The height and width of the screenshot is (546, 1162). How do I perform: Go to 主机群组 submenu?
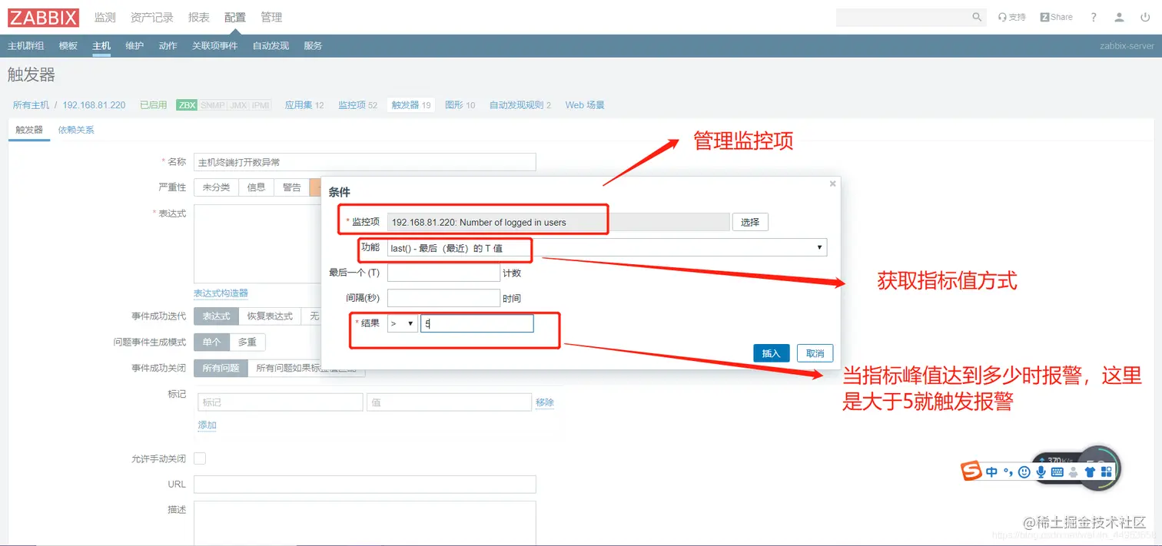click(x=25, y=46)
